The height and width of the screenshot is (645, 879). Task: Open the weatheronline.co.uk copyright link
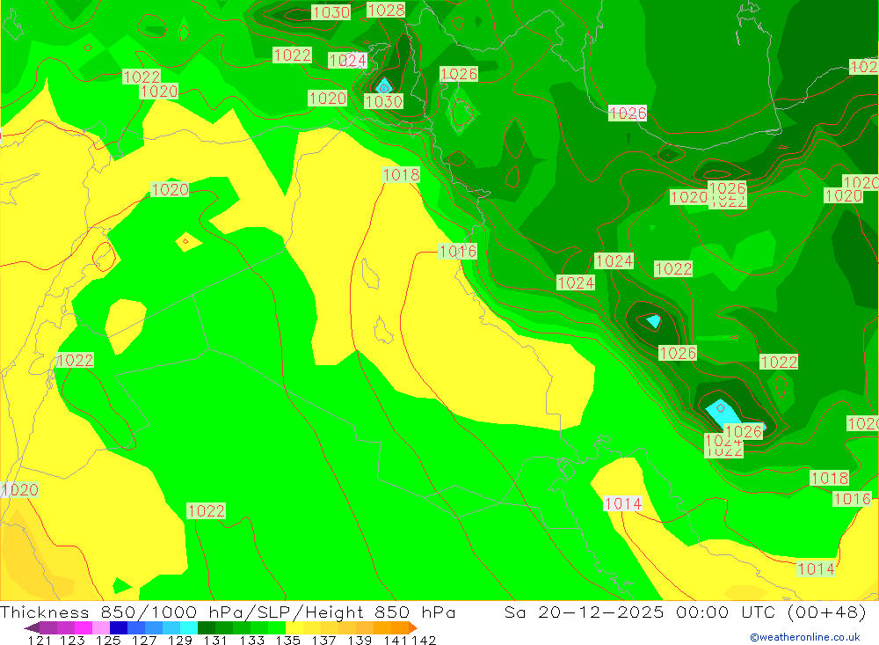tap(804, 637)
